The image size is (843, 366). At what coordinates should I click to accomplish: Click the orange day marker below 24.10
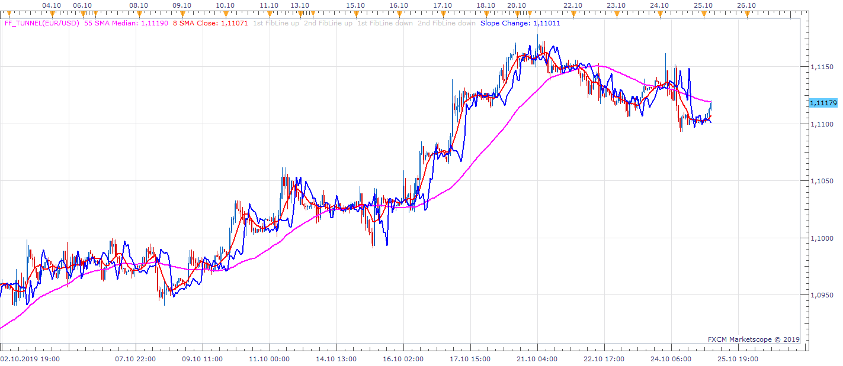pyautogui.click(x=659, y=13)
